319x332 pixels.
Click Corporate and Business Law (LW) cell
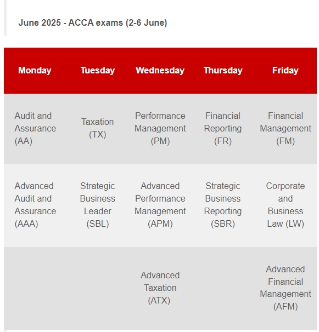coord(286,205)
